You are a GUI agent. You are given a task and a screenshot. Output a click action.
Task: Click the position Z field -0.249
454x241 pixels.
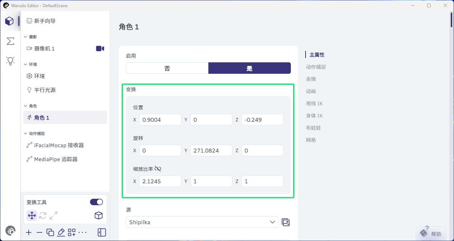tap(263, 120)
